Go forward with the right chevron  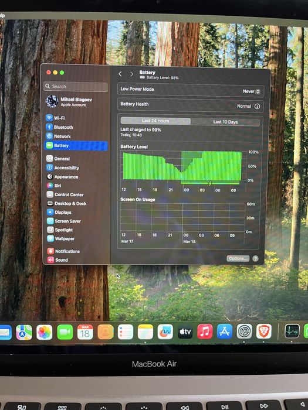pyautogui.click(x=132, y=74)
